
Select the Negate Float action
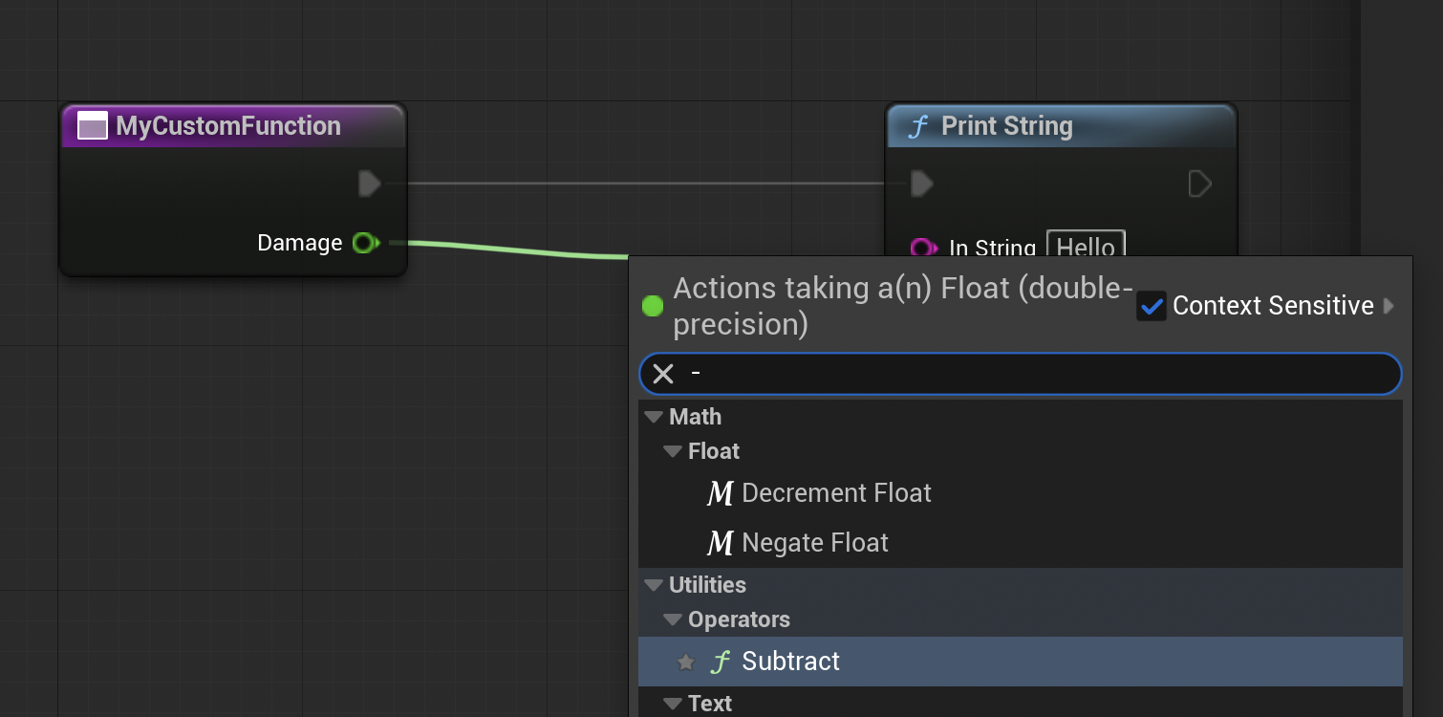[x=815, y=543]
